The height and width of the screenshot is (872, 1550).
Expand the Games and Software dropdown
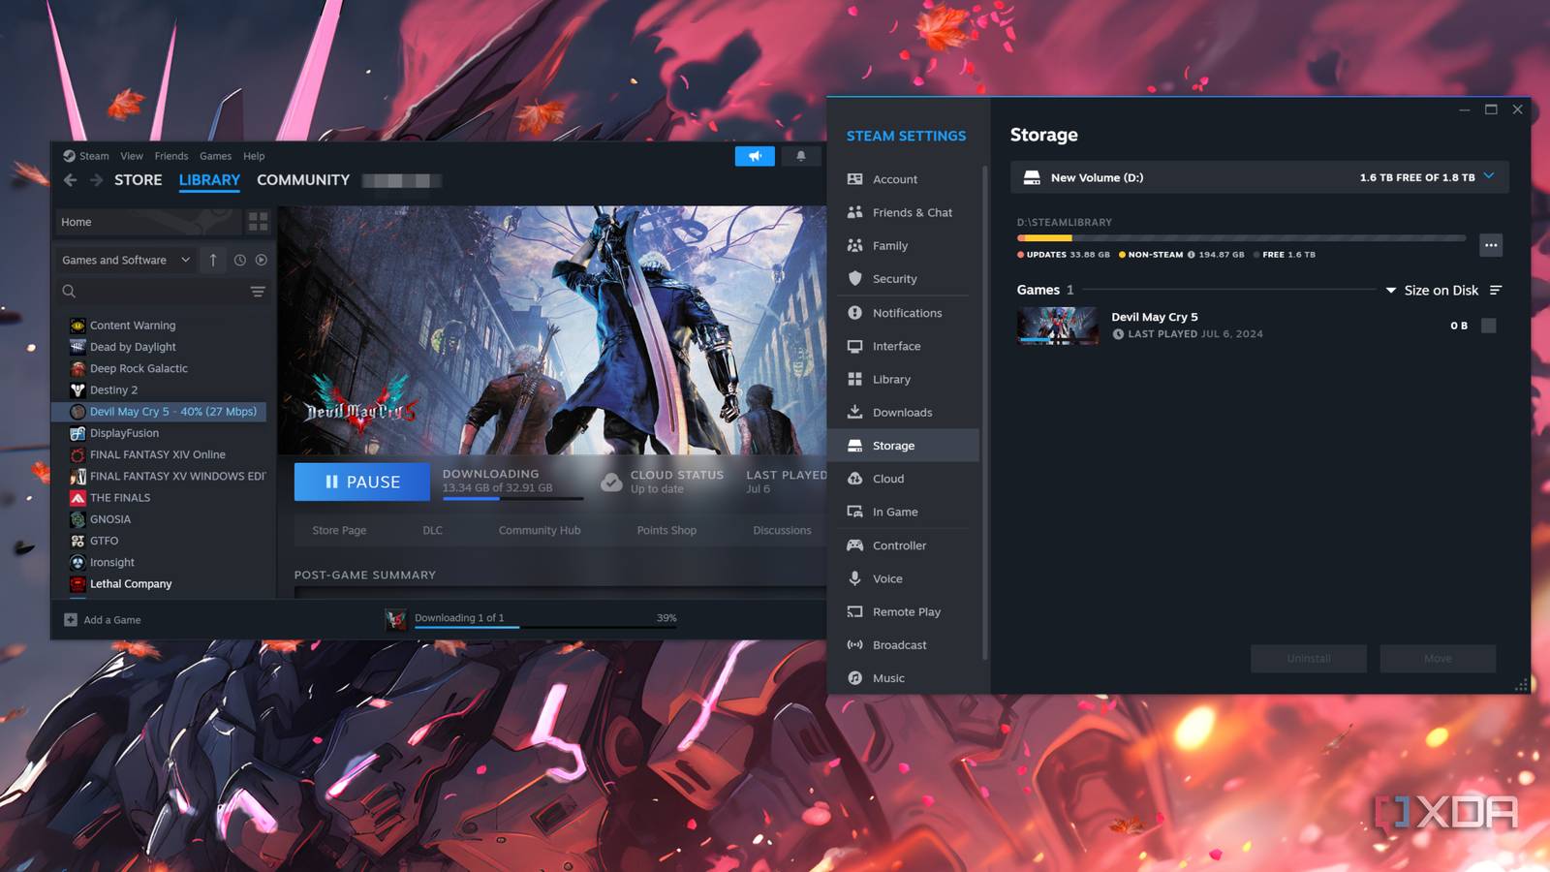[x=125, y=260]
